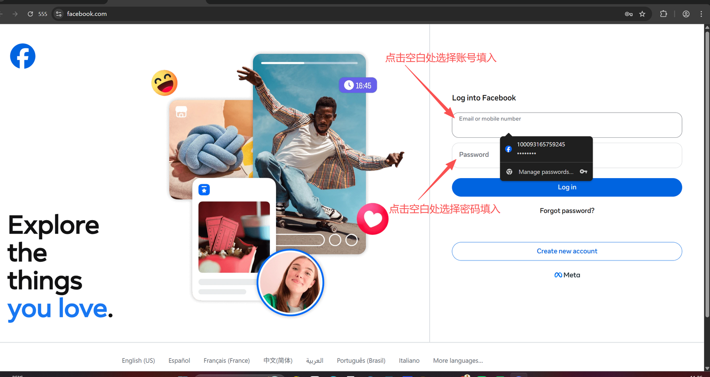Open Manage passwords... entry
Viewport: 710px width, 377px height.
(546, 171)
